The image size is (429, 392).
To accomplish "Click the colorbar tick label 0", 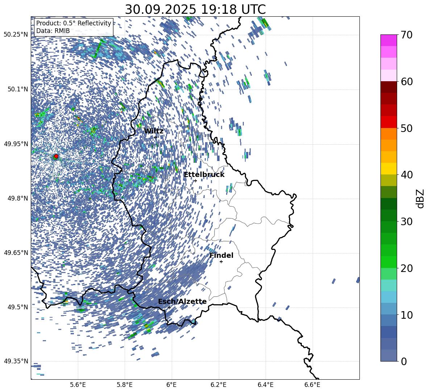I will tap(404, 361).
